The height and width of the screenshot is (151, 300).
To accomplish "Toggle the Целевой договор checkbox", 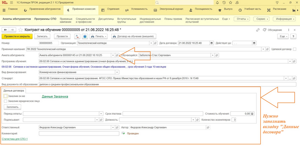I will click(295, 49).
